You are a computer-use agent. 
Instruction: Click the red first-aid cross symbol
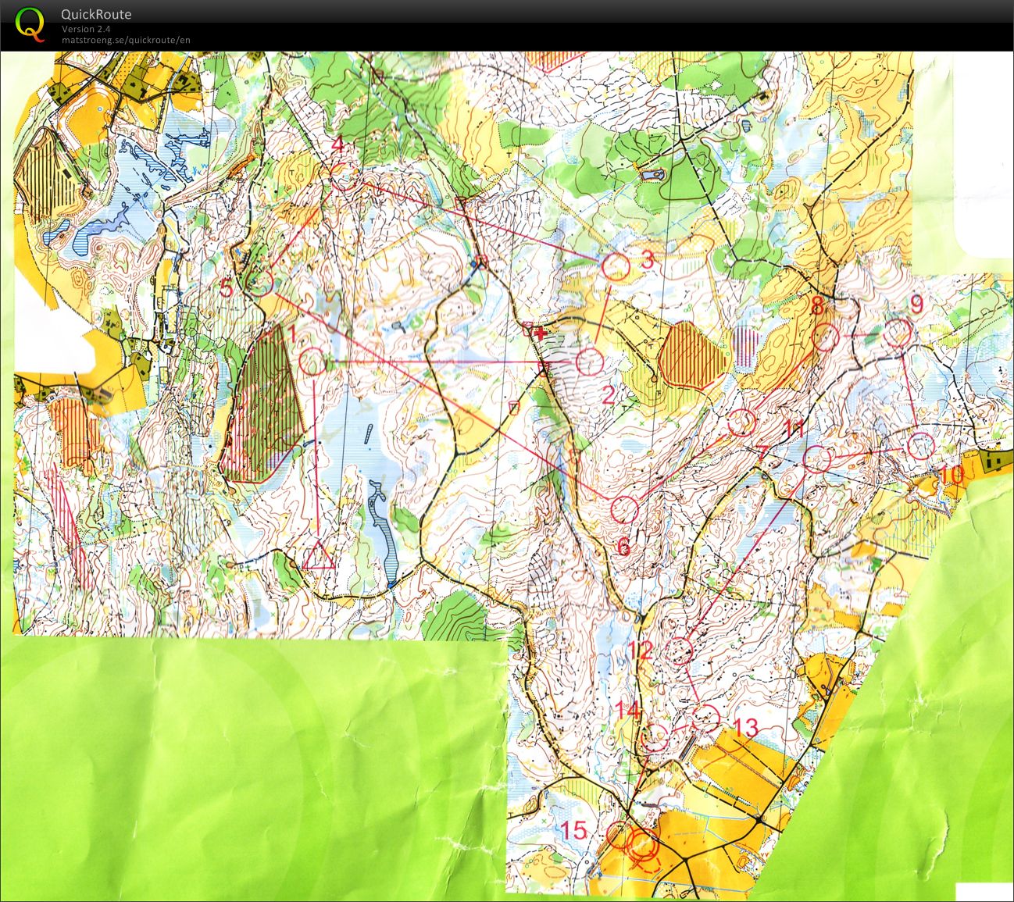coord(540,333)
